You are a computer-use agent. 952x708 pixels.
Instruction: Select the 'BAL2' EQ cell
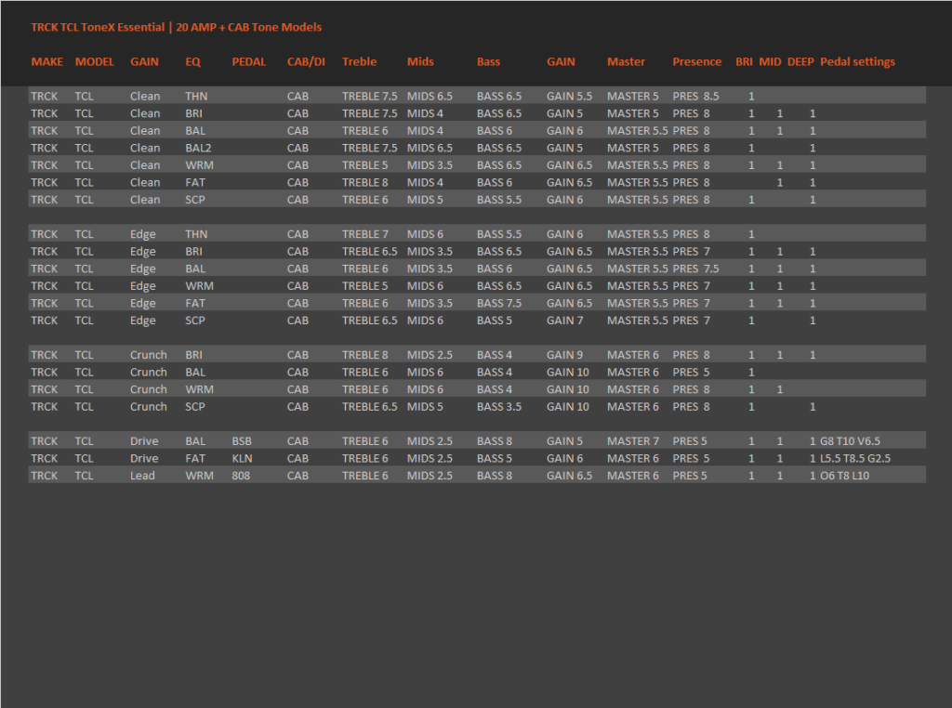point(198,148)
